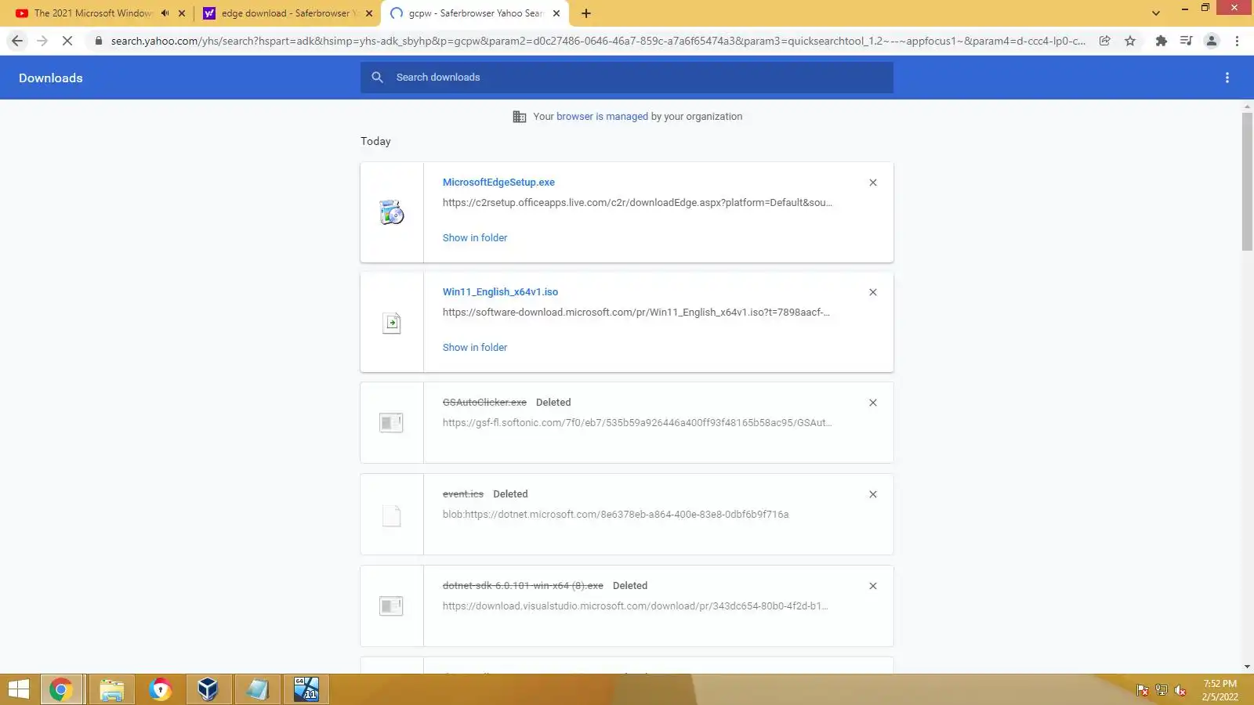Viewport: 1254px width, 705px height.
Task: Open the Extensions puzzle icon
Action: [x=1162, y=41]
